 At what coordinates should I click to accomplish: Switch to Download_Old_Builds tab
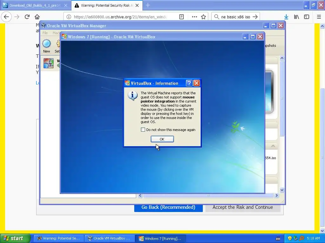coord(35,5)
